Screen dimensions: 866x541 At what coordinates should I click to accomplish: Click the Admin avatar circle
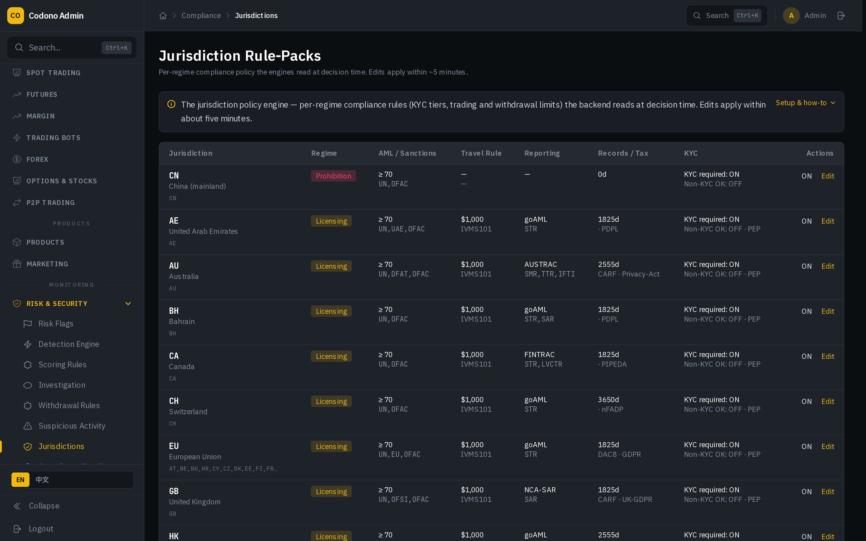791,15
